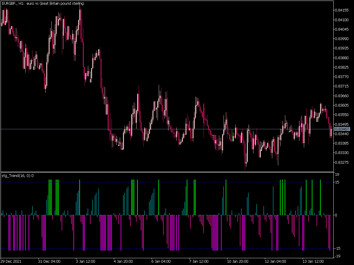The height and width of the screenshot is (265, 354).
Task: Click the price axis label 0.83440
Action: click(x=342, y=134)
